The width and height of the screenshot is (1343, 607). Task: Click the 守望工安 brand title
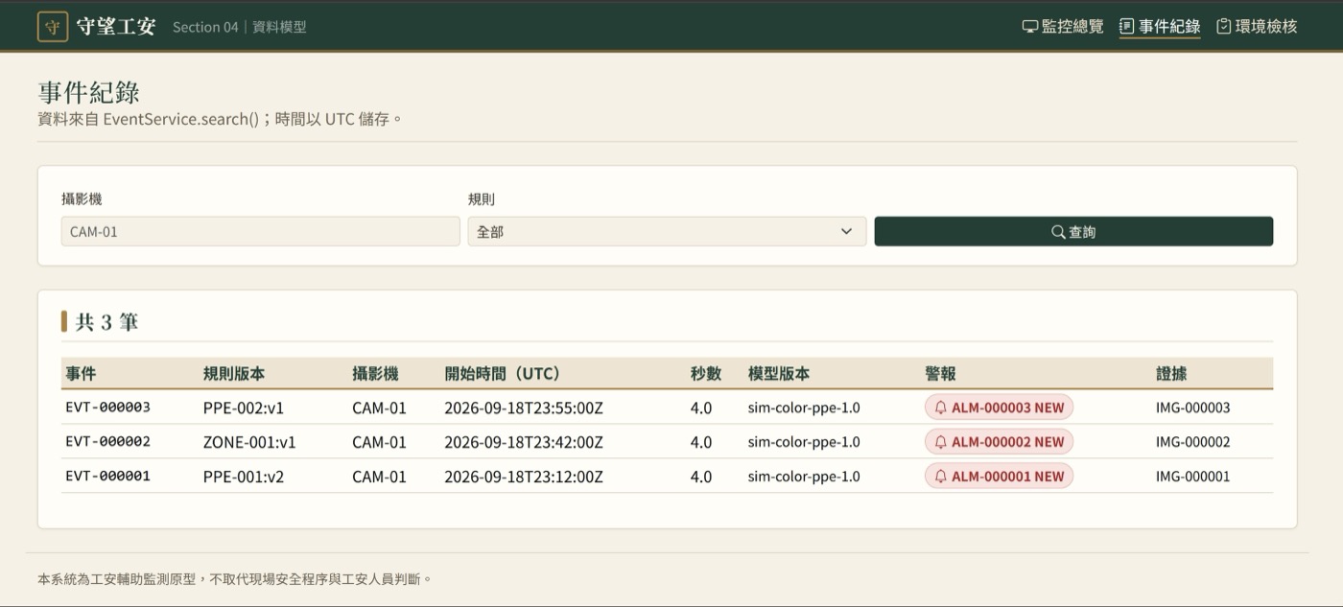(x=116, y=27)
